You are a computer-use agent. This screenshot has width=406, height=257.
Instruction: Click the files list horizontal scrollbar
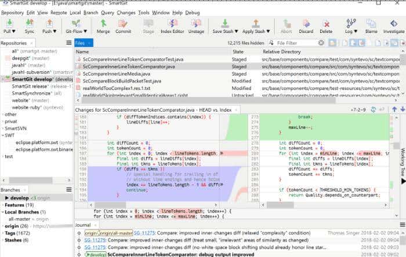point(208,100)
